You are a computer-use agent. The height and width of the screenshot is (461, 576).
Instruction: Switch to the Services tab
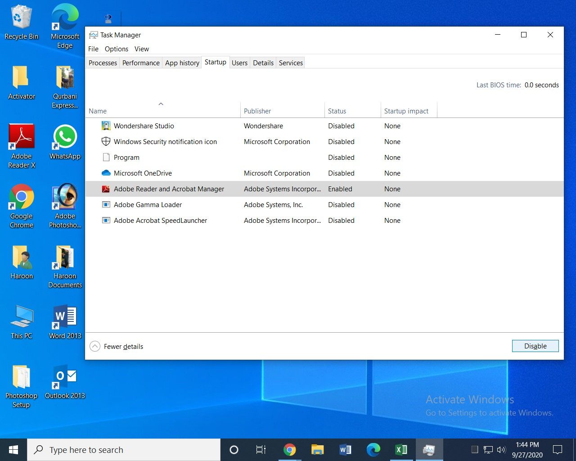pos(291,63)
